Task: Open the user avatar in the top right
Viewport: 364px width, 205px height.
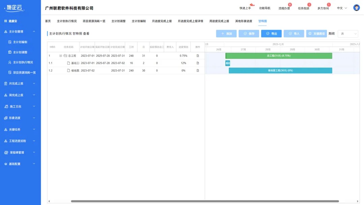Action: (x=356, y=7)
